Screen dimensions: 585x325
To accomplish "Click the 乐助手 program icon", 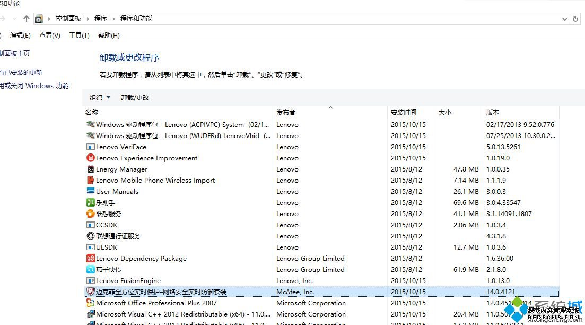I will (x=90, y=202).
